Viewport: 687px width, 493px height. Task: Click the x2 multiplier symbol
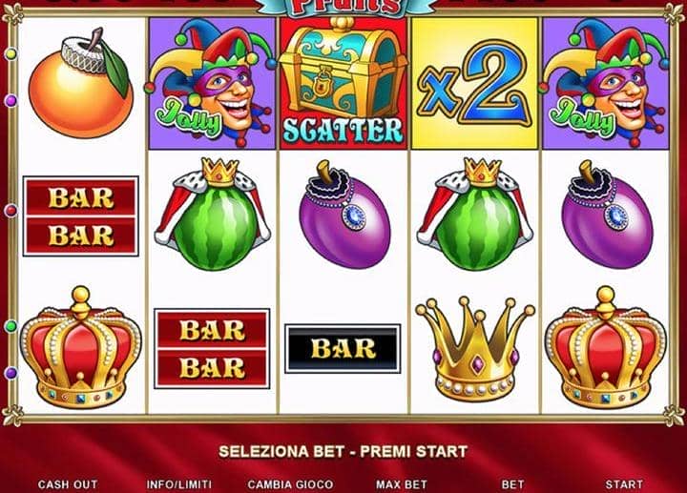coord(474,84)
